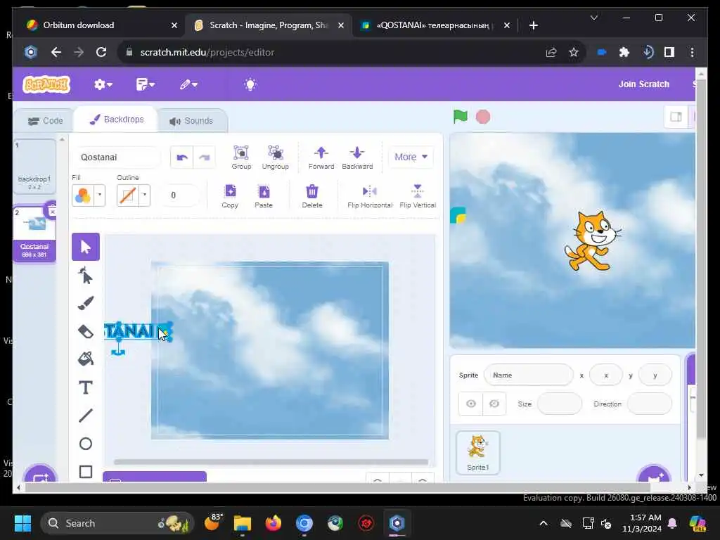The image size is (720, 540).
Task: Click the Scratch logo
Action: pos(46,84)
